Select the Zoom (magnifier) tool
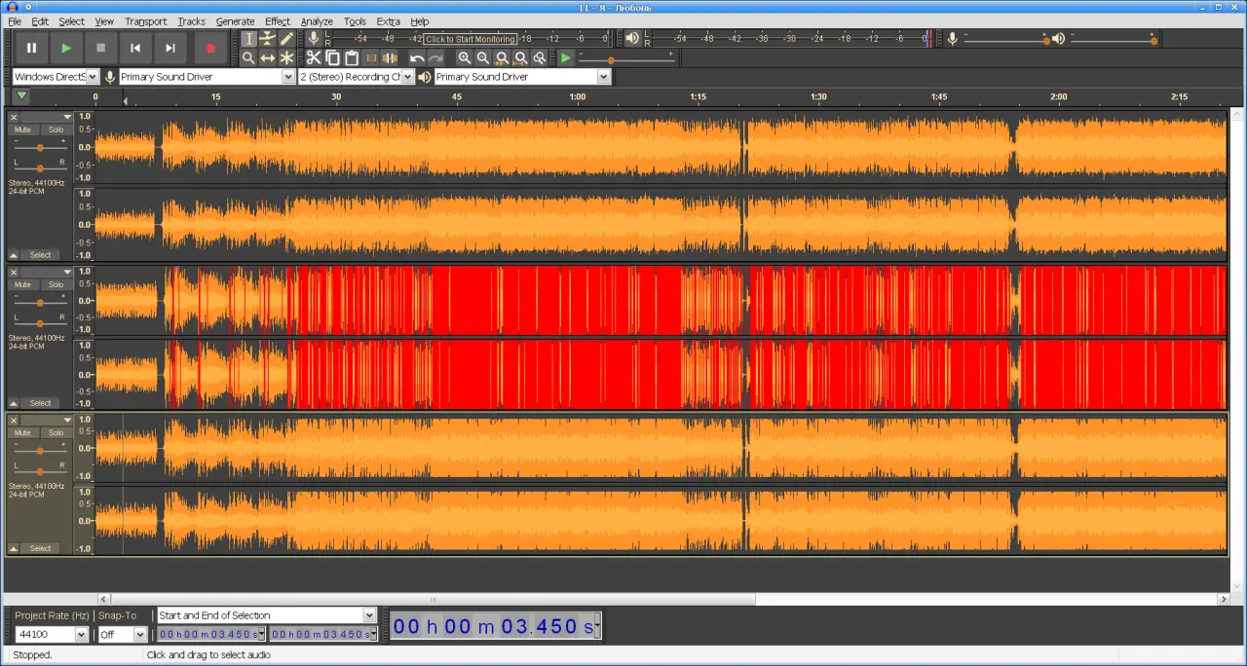The height and width of the screenshot is (666, 1247). [x=248, y=57]
